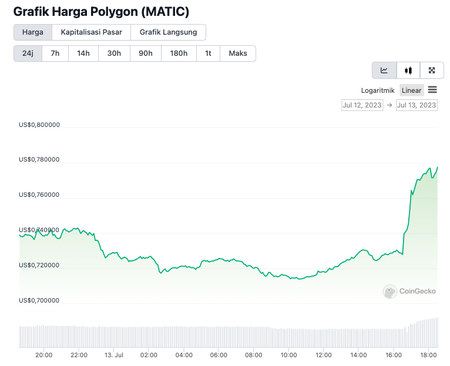Switch to candlestick chart icon
The height and width of the screenshot is (366, 450).
pos(408,70)
